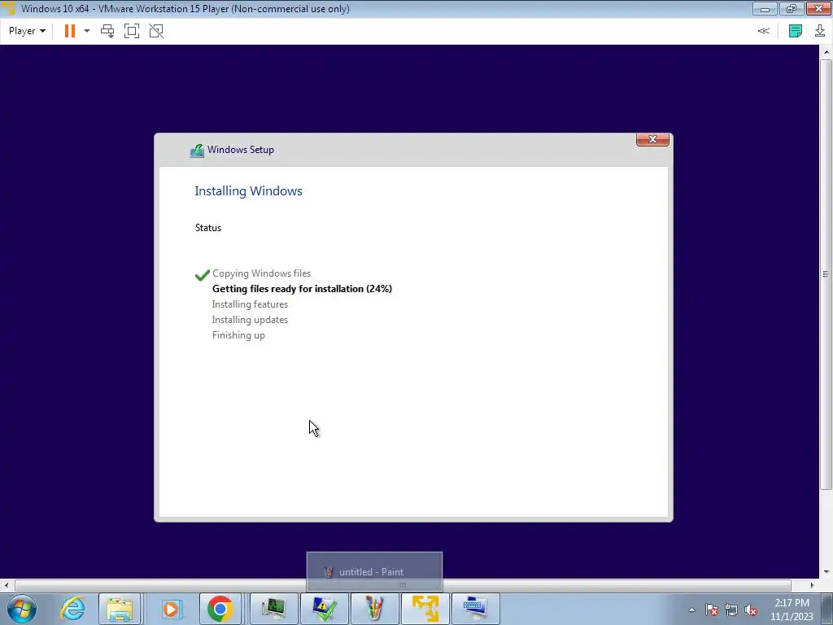This screenshot has height=625, width=833.
Task: Open the green circuit board monitor app on taskbar
Action: tap(273, 609)
